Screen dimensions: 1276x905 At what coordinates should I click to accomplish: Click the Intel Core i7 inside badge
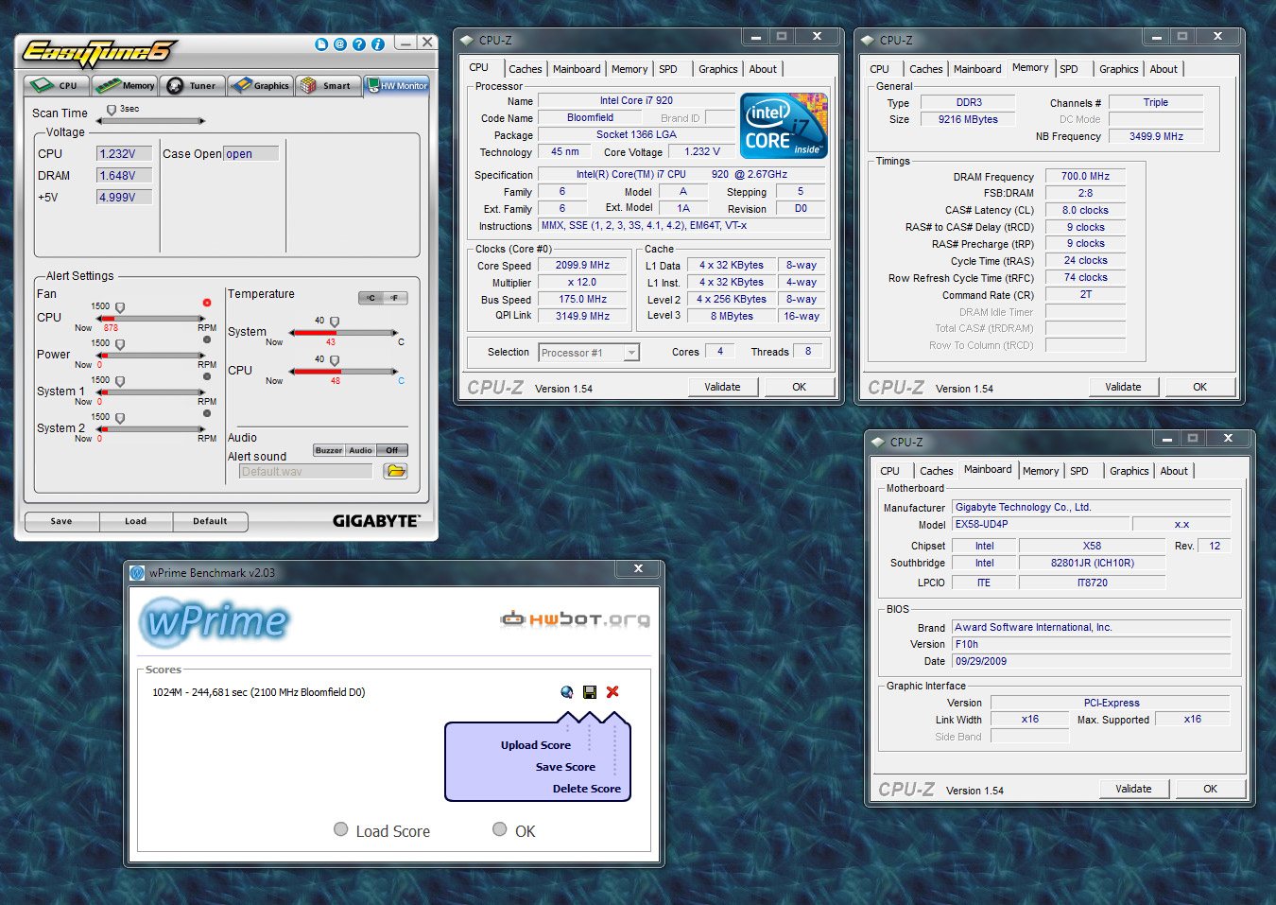pos(784,125)
